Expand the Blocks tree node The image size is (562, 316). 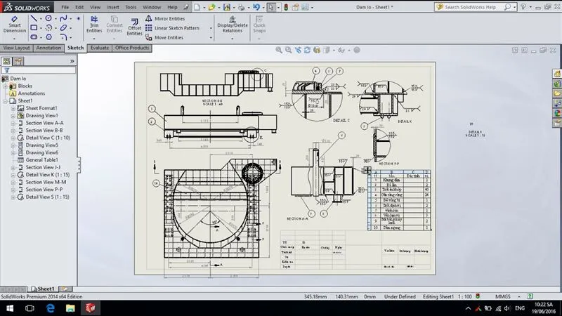click(5, 86)
